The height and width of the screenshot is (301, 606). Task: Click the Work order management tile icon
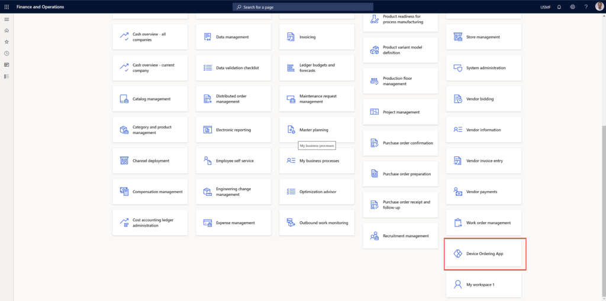click(x=458, y=223)
